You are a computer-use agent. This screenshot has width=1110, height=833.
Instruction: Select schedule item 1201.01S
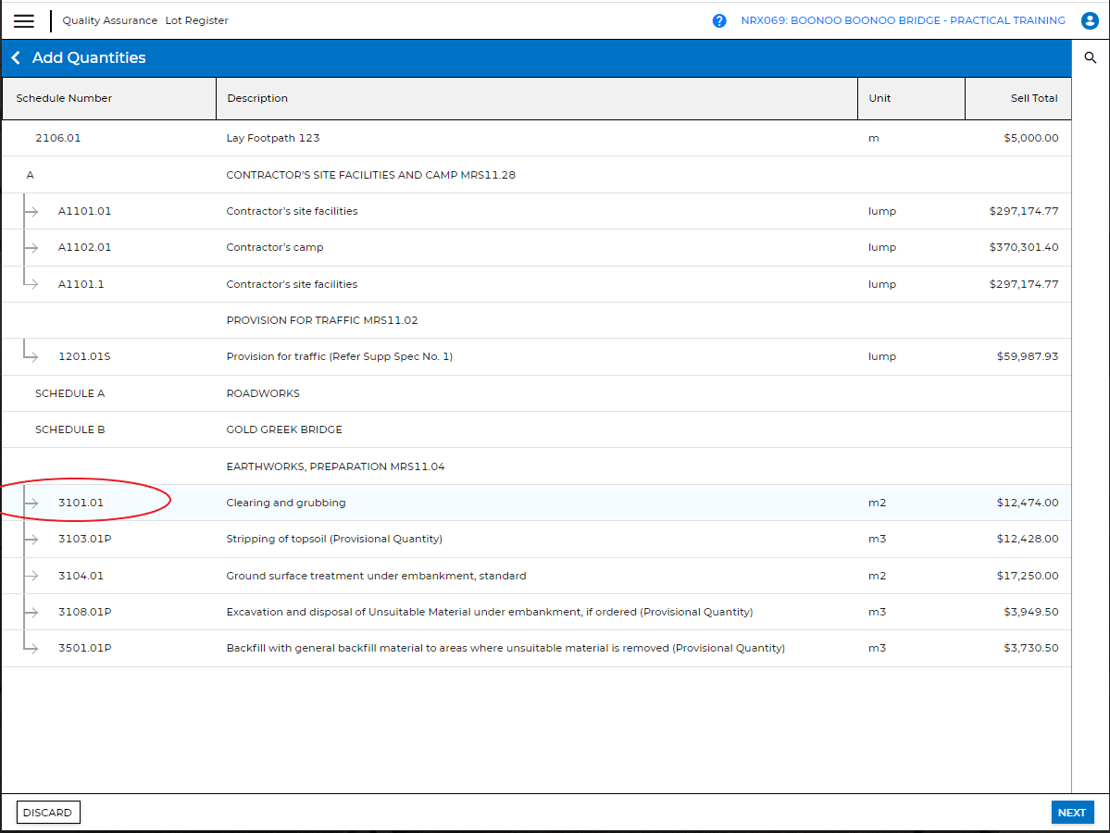[x=84, y=356]
